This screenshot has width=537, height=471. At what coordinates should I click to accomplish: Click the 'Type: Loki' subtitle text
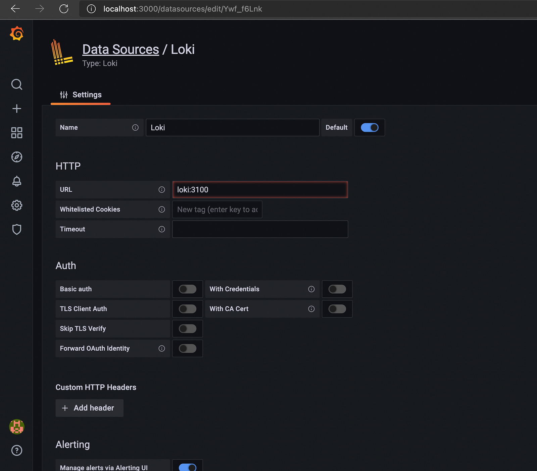pos(100,63)
